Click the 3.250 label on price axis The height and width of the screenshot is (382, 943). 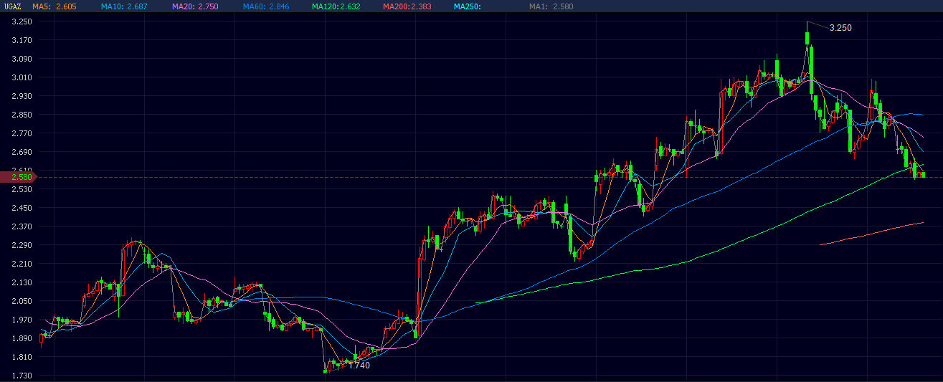point(22,22)
